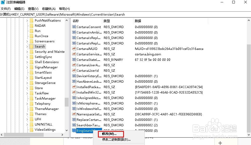251x145 pixels.
Task: Click the CortanaConsent DWORD value icon
Action: [74, 27]
